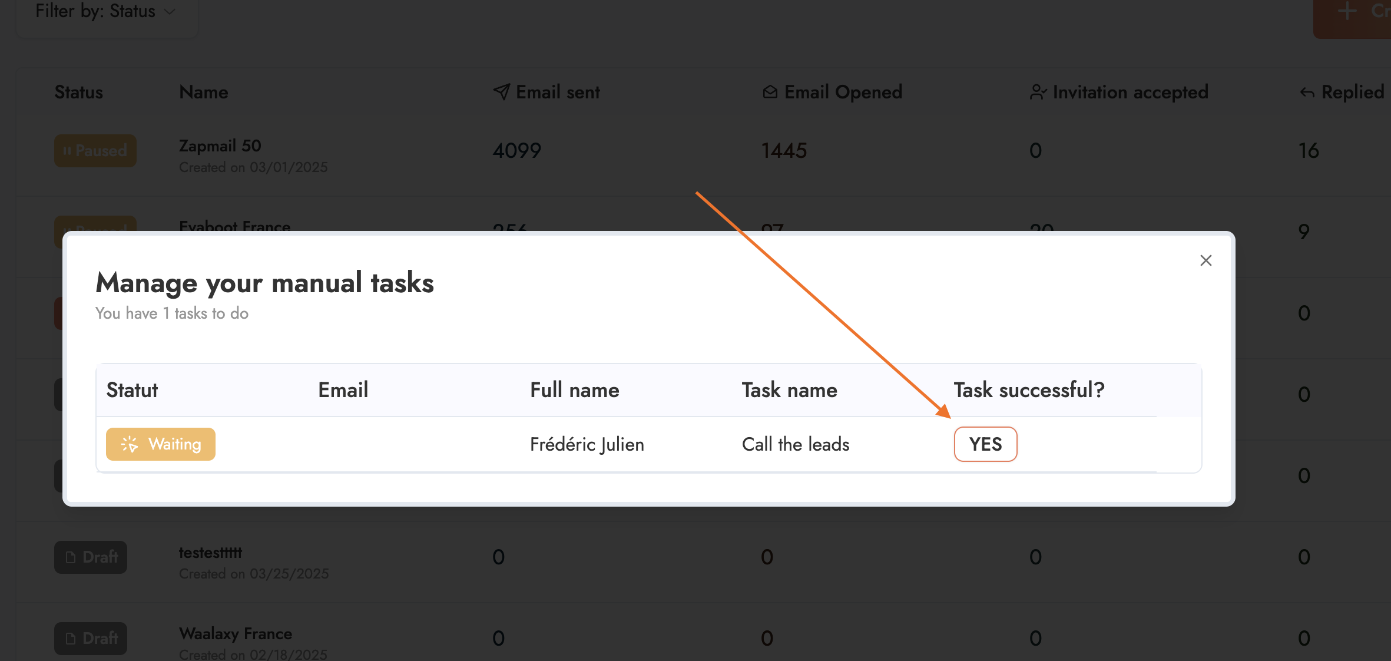Click the reply arrow Replied icon
Image resolution: width=1391 pixels, height=661 pixels.
point(1307,93)
